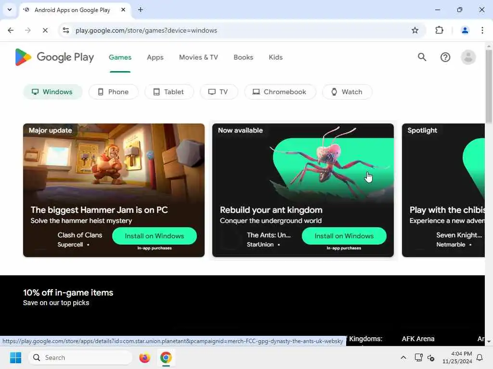493x369 pixels.
Task: Show hidden system tray icons
Action: [403, 357]
